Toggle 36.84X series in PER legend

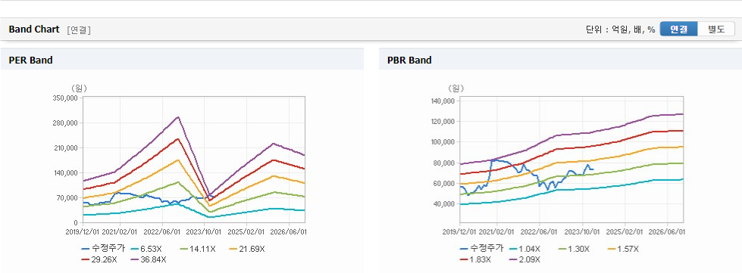coord(148,259)
